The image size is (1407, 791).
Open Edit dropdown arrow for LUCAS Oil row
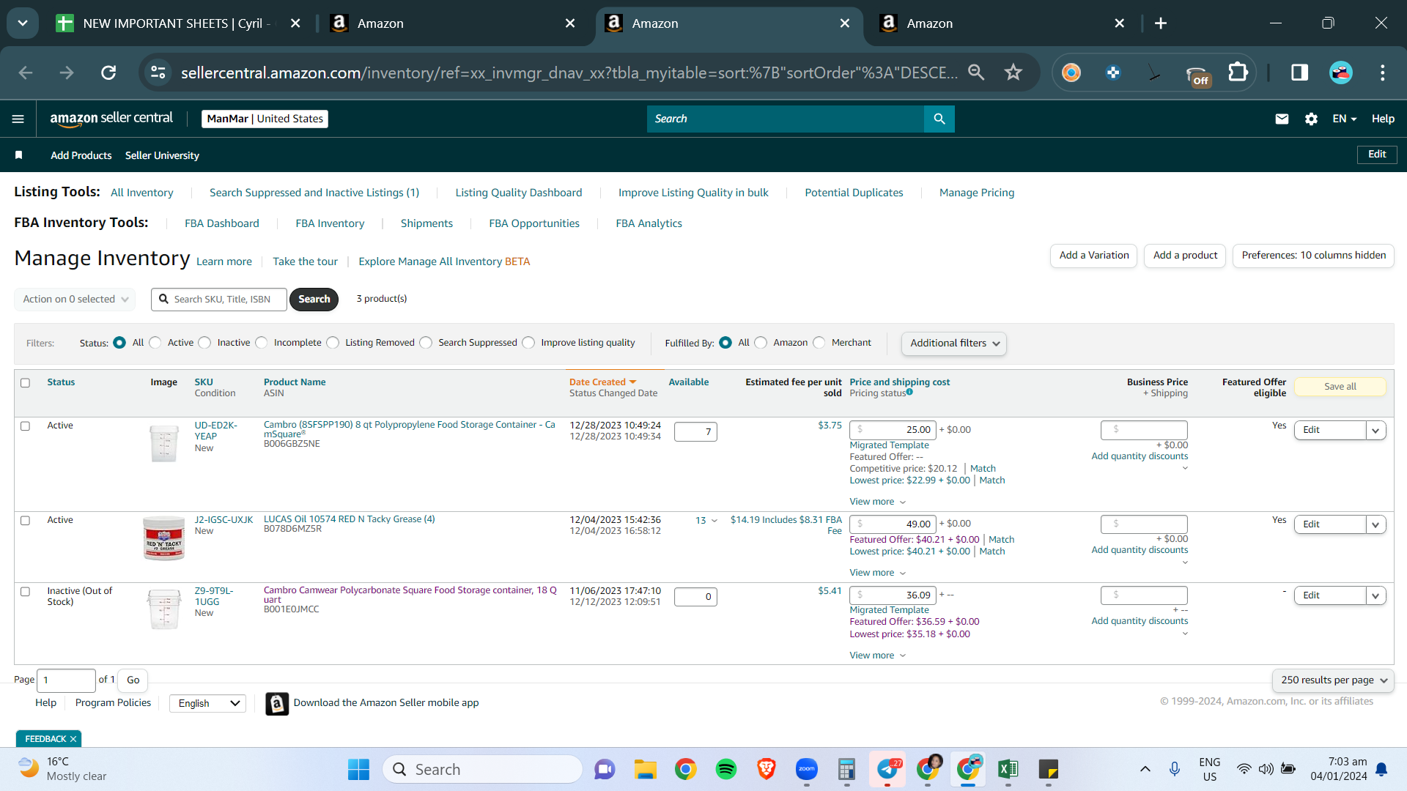coord(1375,524)
